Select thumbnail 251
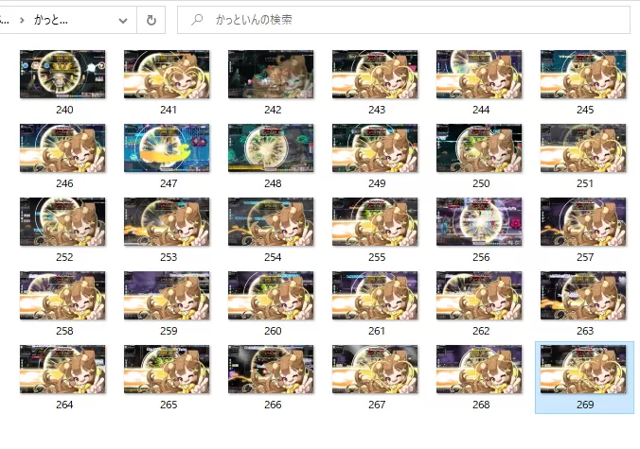 583,147
